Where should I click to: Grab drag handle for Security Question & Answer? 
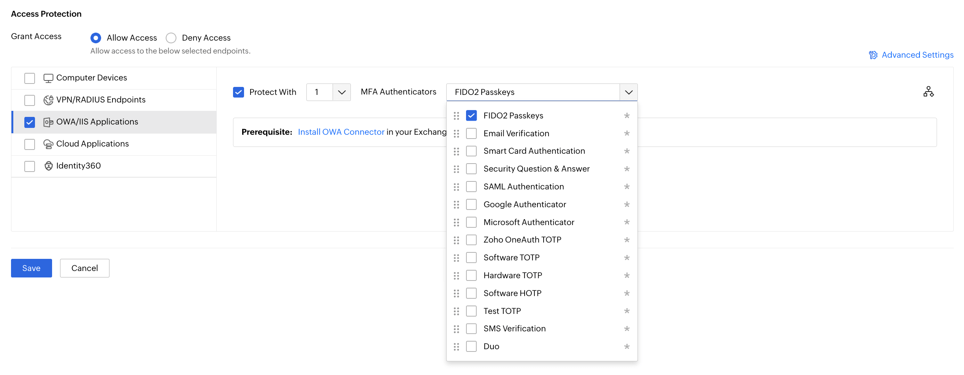[x=456, y=169]
